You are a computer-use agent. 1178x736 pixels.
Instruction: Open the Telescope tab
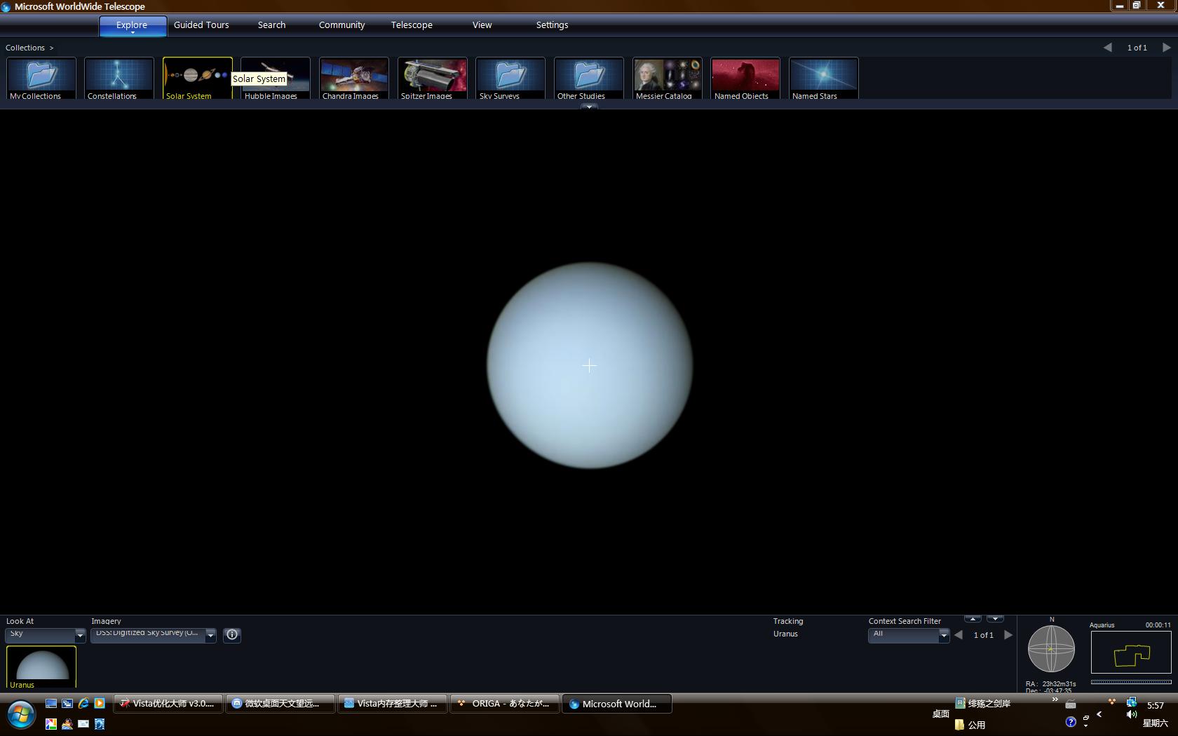coord(412,25)
